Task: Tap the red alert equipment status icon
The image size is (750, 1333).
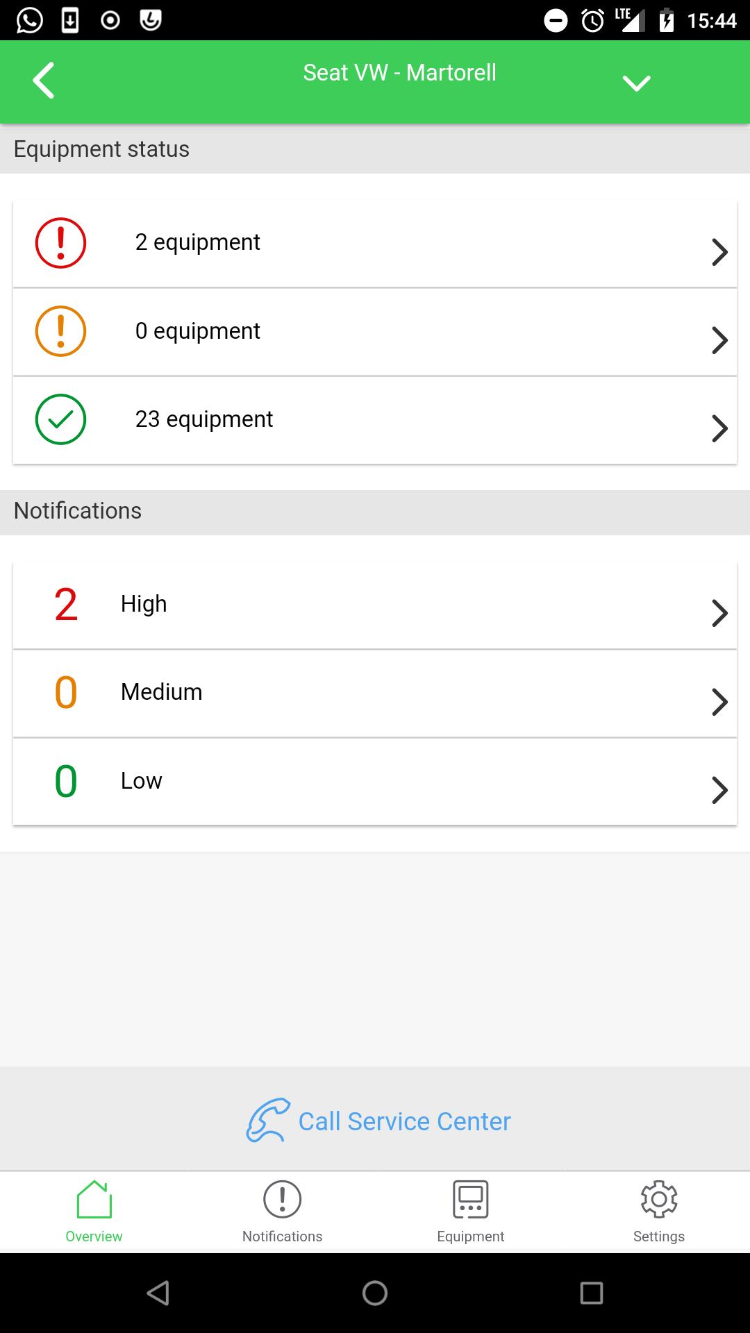Action: click(60, 243)
